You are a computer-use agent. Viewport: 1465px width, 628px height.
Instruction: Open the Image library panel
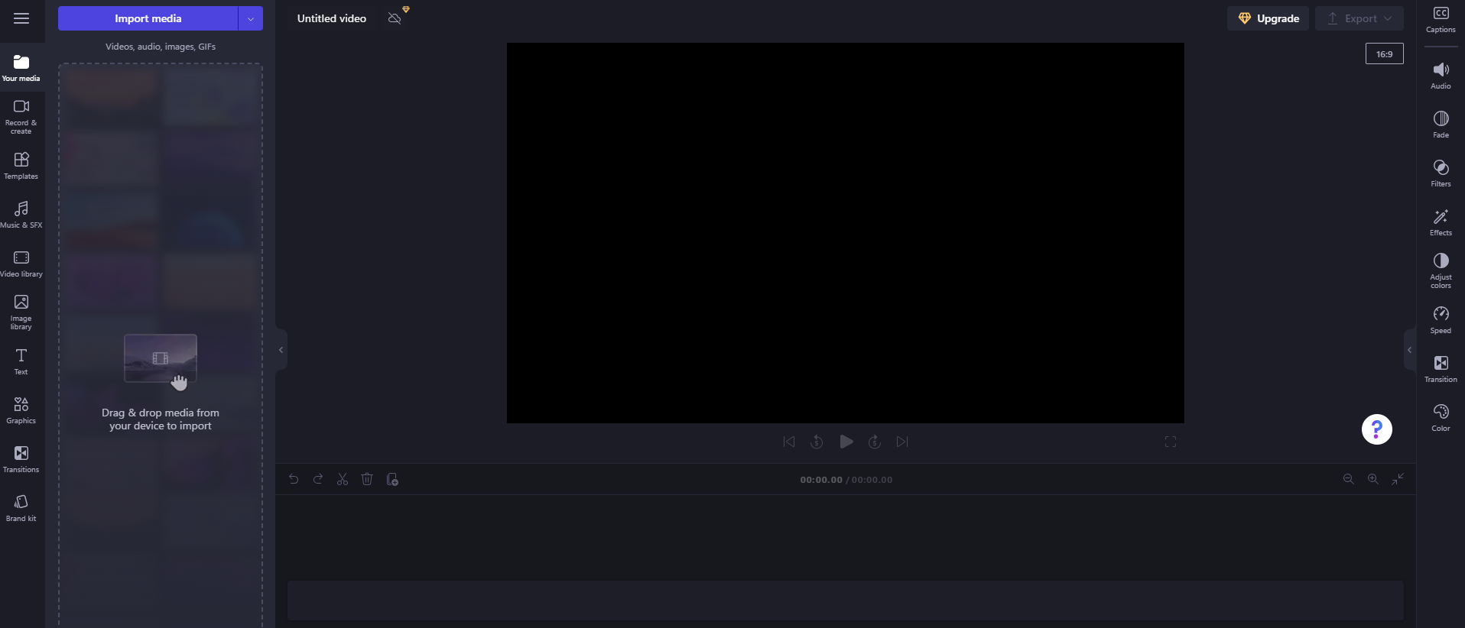(x=21, y=312)
